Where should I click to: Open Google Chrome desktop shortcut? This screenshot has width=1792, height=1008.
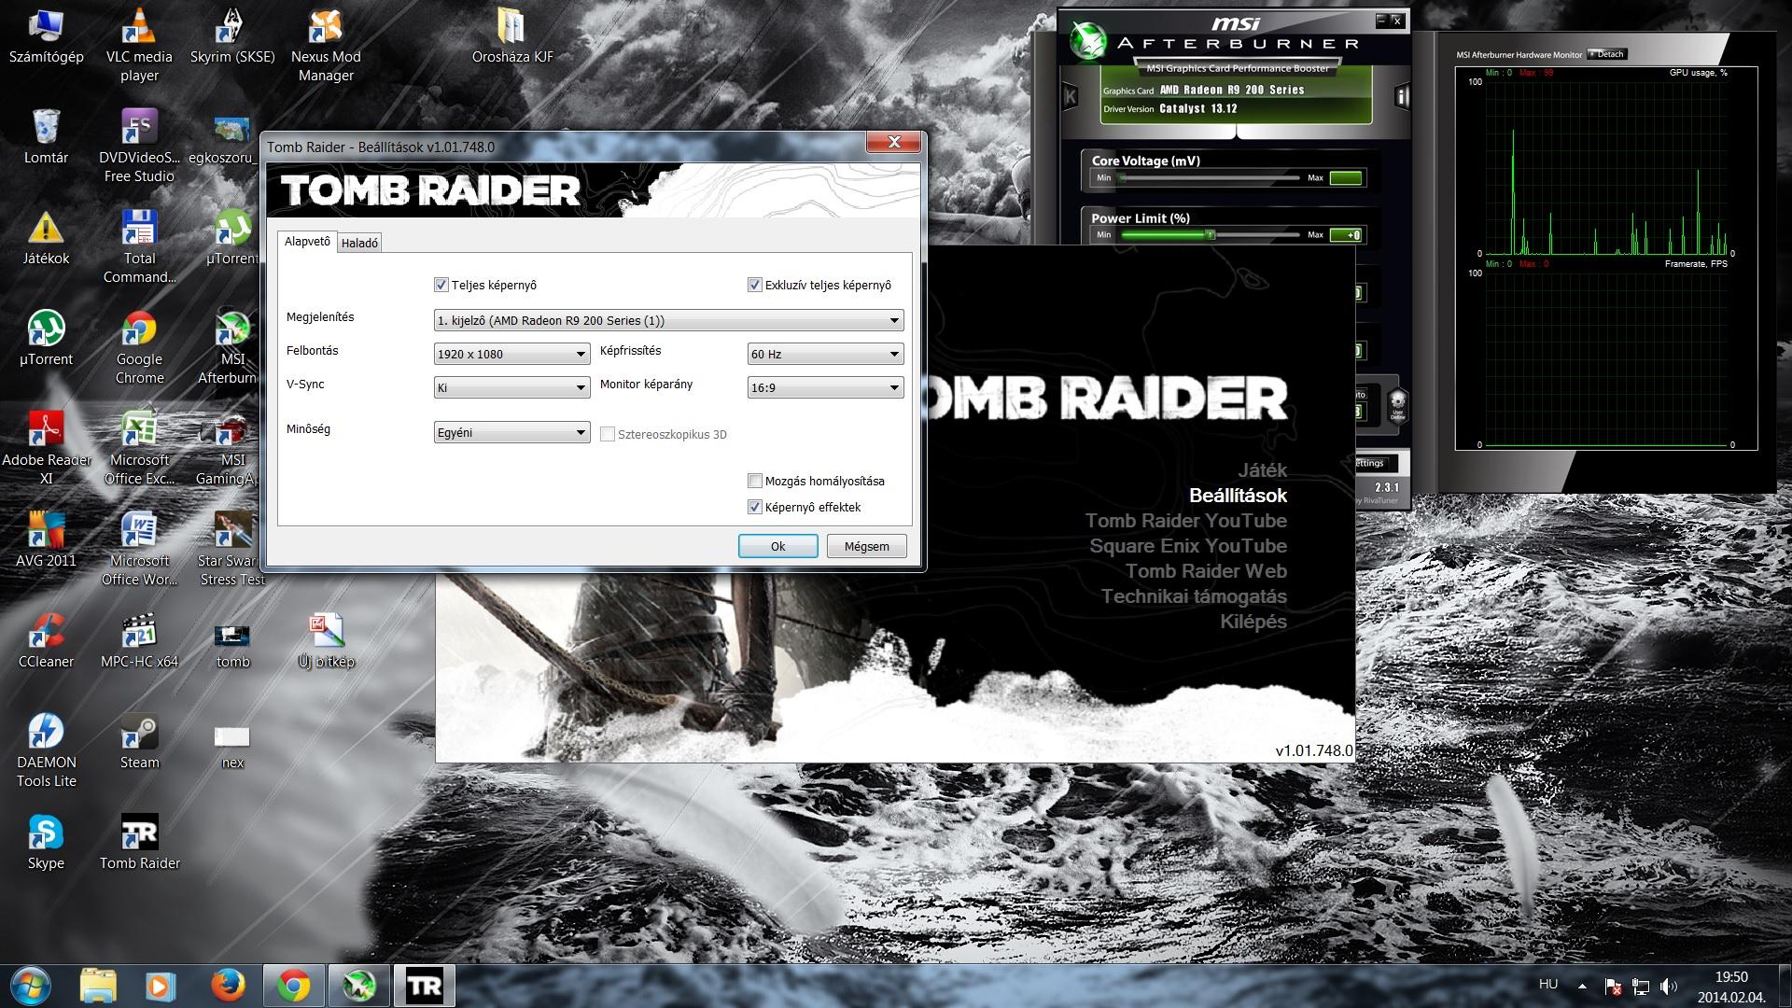(x=139, y=347)
